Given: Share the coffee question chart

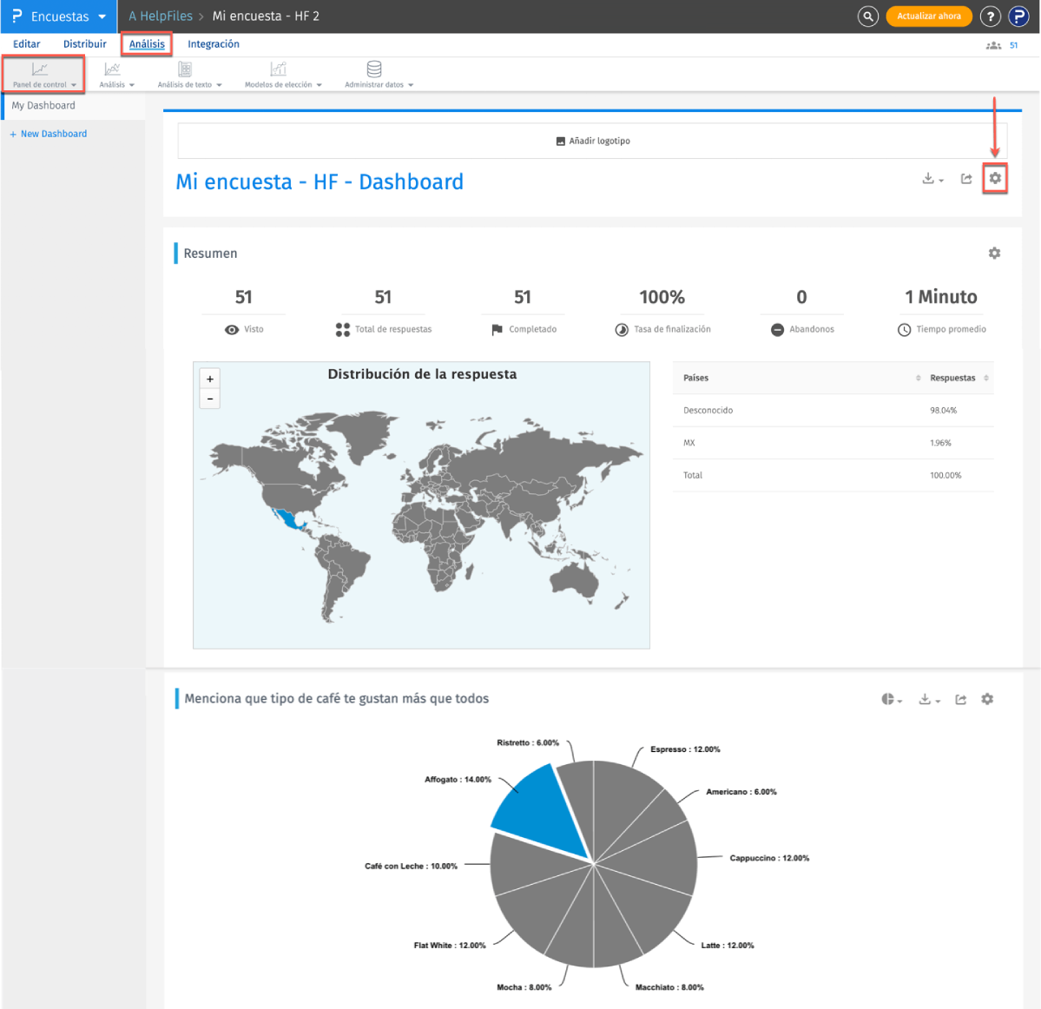Looking at the screenshot, I should pyautogui.click(x=959, y=699).
